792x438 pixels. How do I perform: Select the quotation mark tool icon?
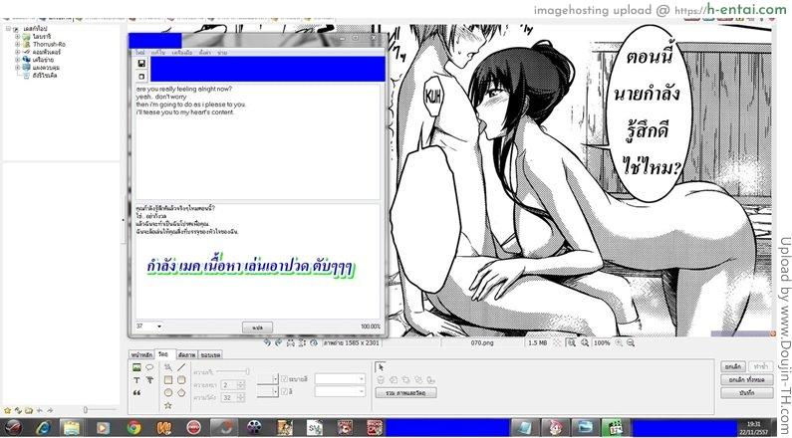(x=136, y=392)
